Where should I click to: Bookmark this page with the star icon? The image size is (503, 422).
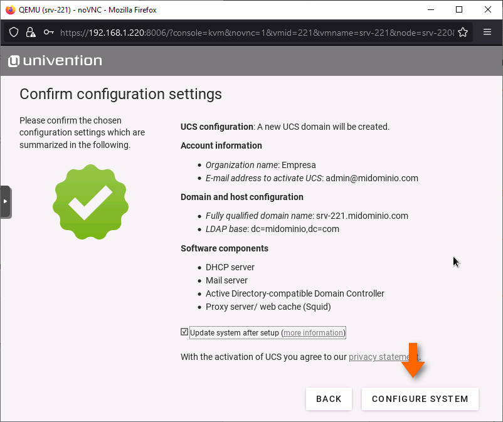[x=463, y=32]
